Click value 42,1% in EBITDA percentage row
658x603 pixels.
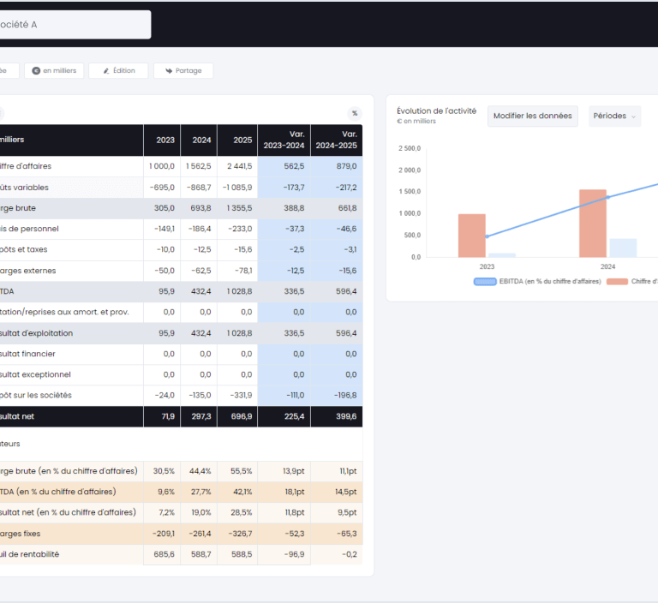tap(242, 492)
